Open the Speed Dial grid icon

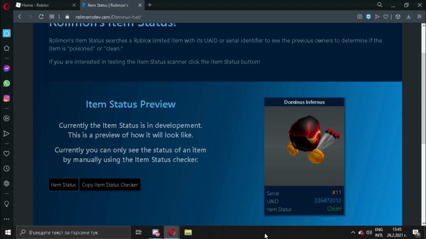click(52, 17)
